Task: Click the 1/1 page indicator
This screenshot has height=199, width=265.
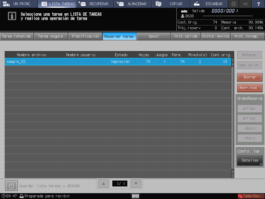Action: coord(119,184)
